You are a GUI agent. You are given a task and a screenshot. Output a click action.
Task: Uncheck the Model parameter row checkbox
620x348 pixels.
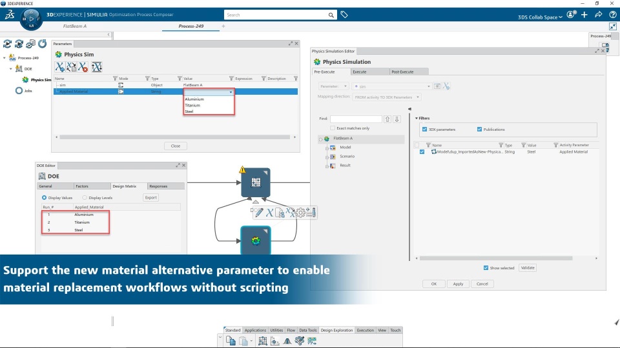(x=422, y=152)
